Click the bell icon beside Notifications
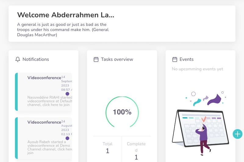This screenshot has height=162, width=244. pos(18,59)
